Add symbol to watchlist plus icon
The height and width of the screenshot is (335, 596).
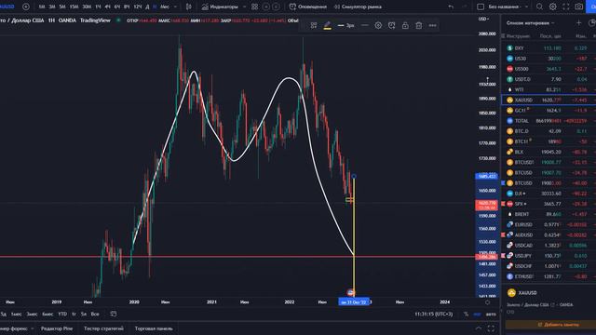[578, 23]
